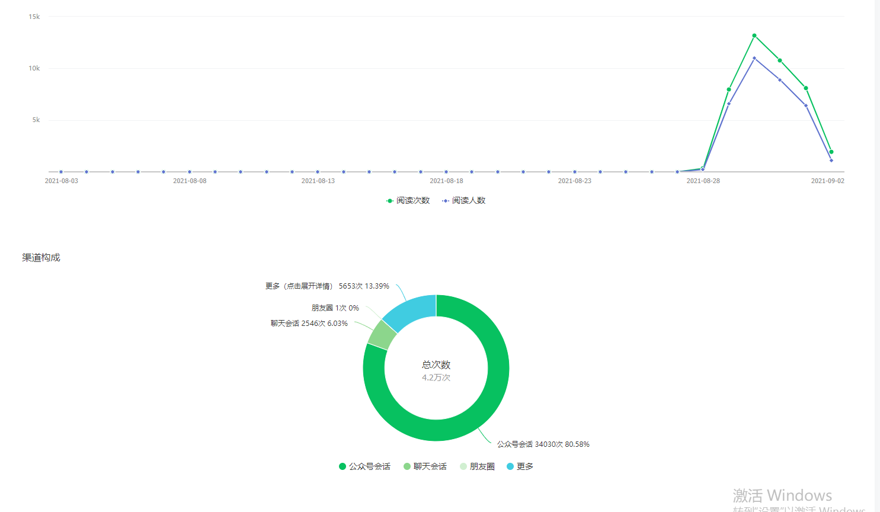The height and width of the screenshot is (512, 880).
Task: Click the 朋友圈 1次 0% label
Action: tap(335, 308)
